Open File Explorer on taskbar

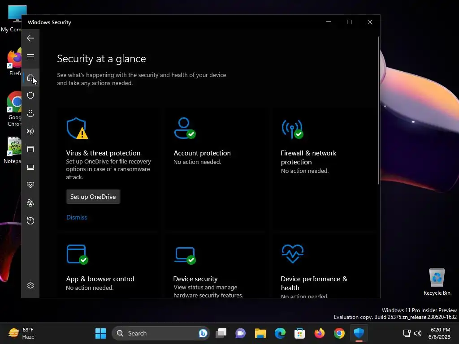260,333
